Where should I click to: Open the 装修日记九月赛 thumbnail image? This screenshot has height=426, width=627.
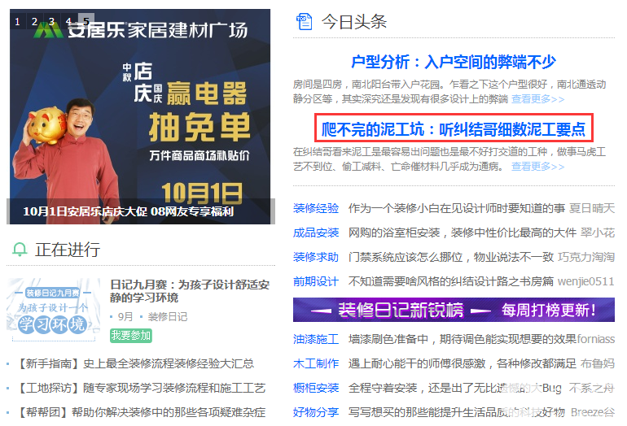pyautogui.click(x=54, y=311)
